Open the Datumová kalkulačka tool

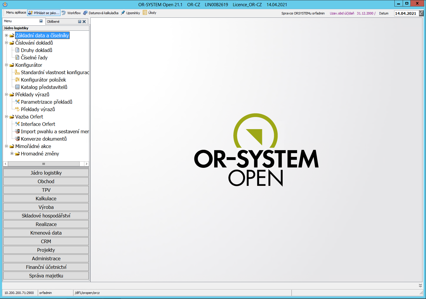85,13
